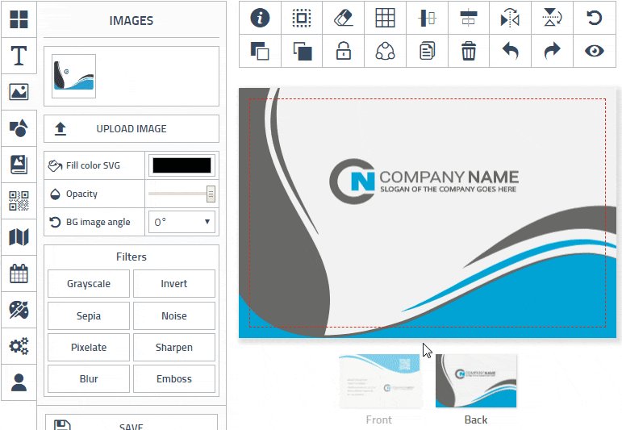Open the QR code panel
Viewport: 622px width, 430px height.
pos(19,200)
